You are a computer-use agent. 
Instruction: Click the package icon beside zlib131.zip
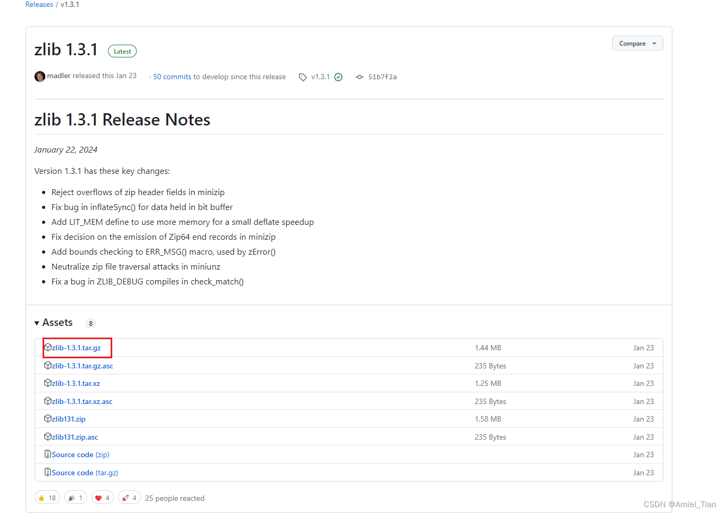48,418
